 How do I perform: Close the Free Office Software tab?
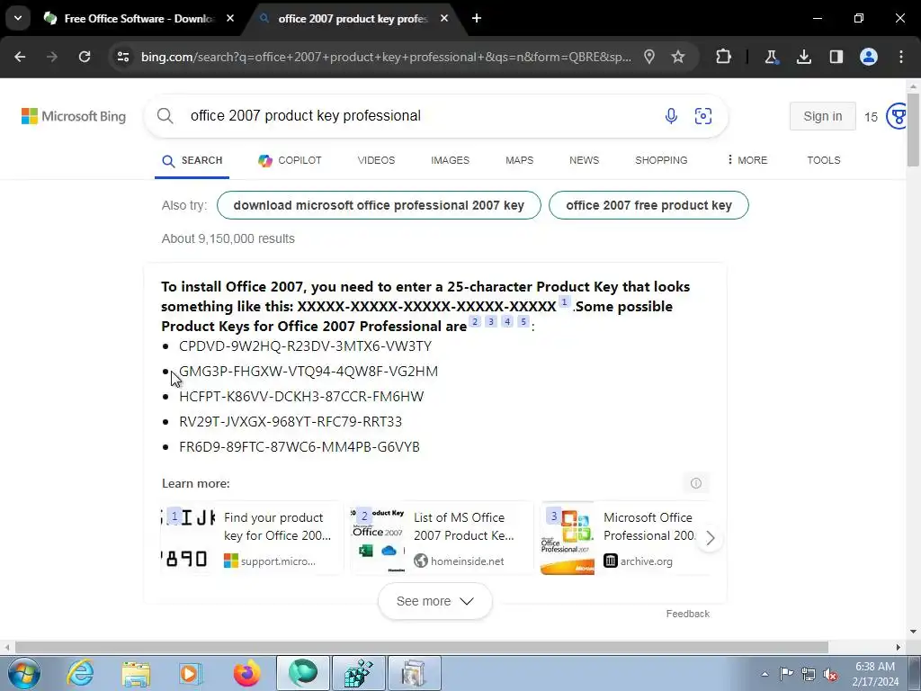point(230,19)
